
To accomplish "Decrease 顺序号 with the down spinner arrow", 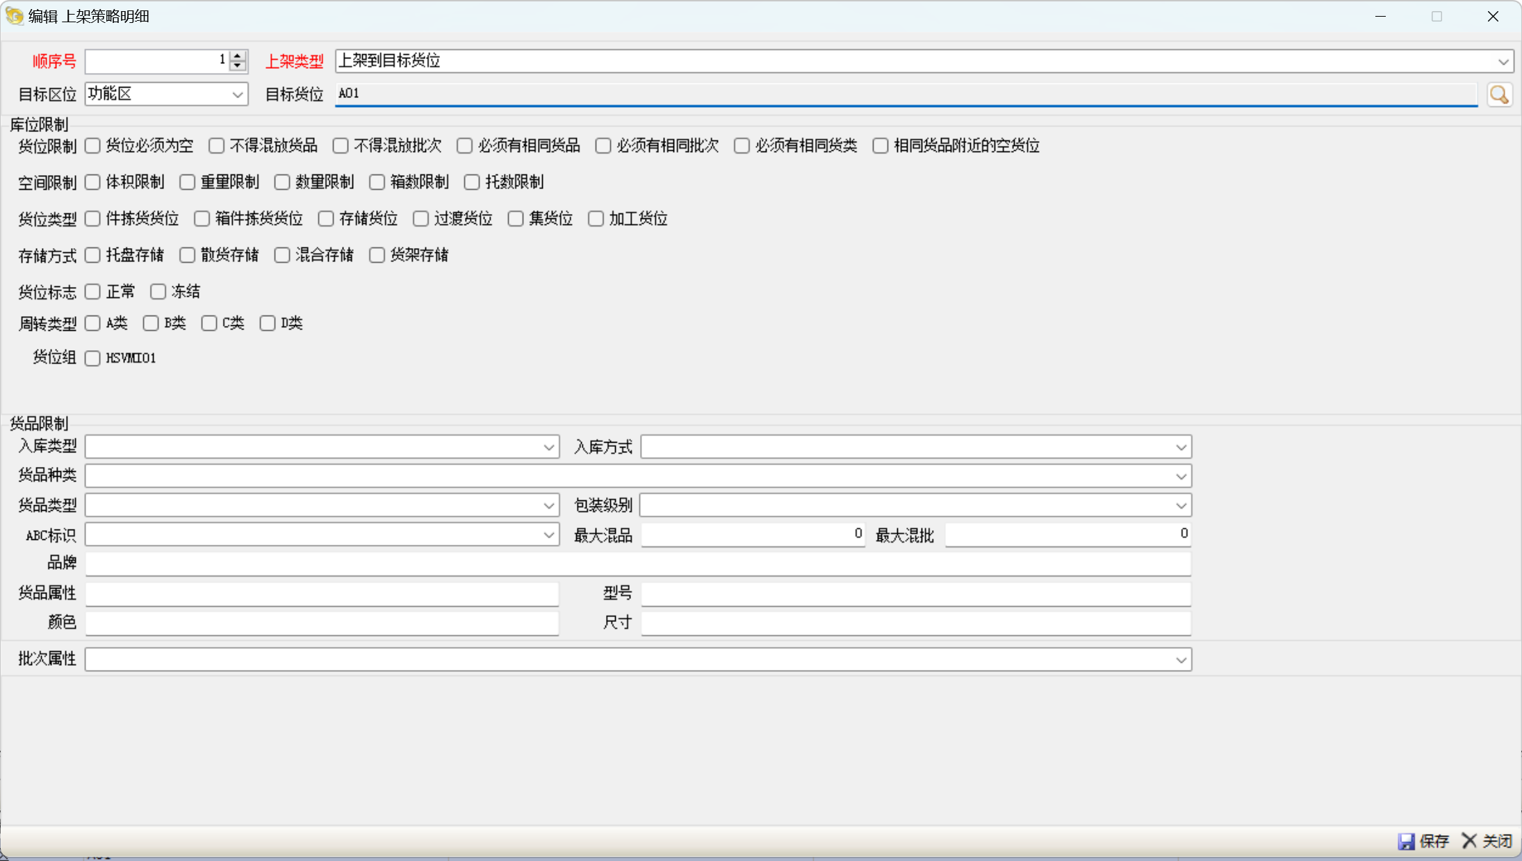I will [238, 66].
